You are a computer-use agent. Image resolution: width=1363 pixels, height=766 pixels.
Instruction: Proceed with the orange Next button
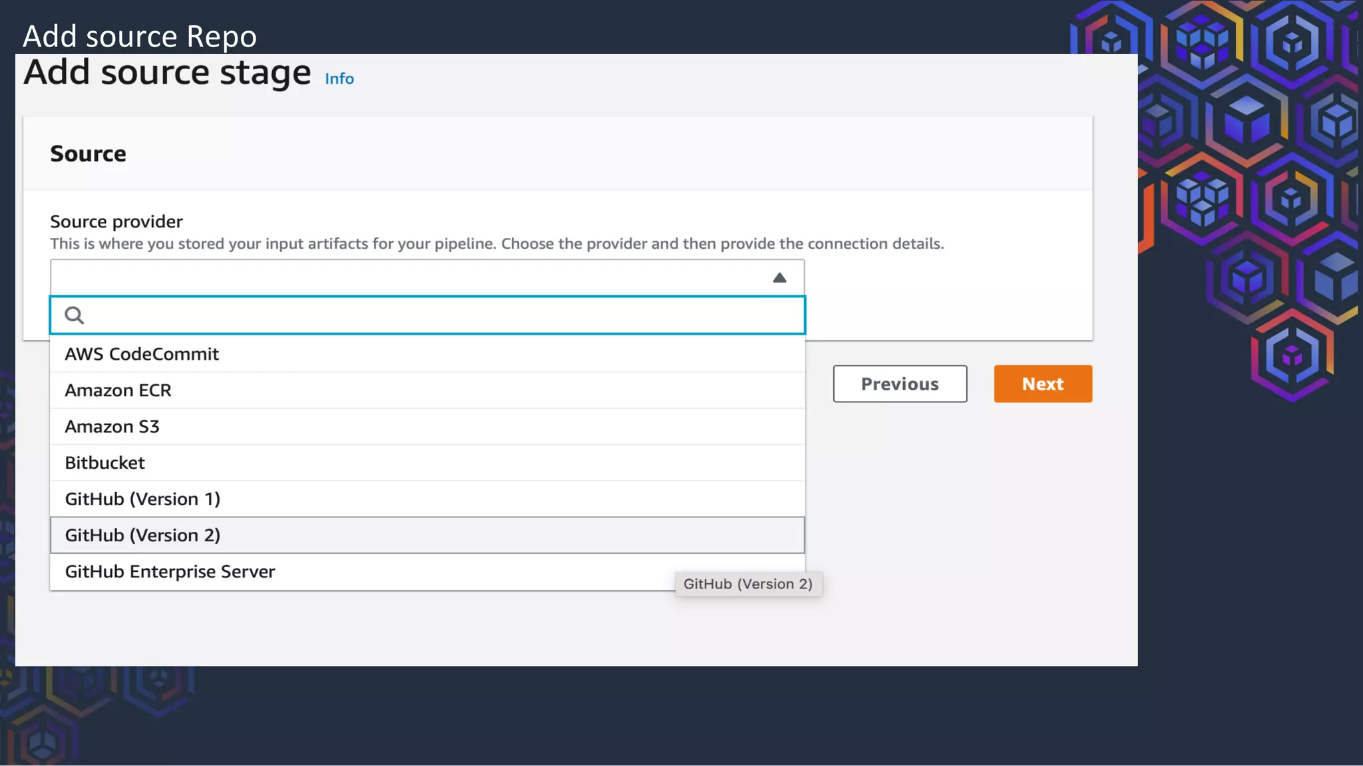(1043, 384)
